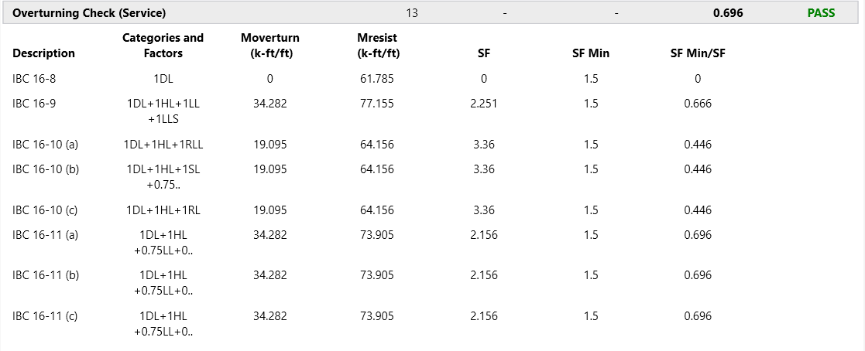Click the 0.696 ratio in the header row
Image resolution: width=865 pixels, height=351 pixels.
pos(728,13)
